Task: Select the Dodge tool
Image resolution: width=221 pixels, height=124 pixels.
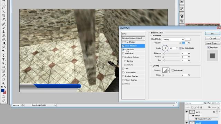Action: coord(3,51)
